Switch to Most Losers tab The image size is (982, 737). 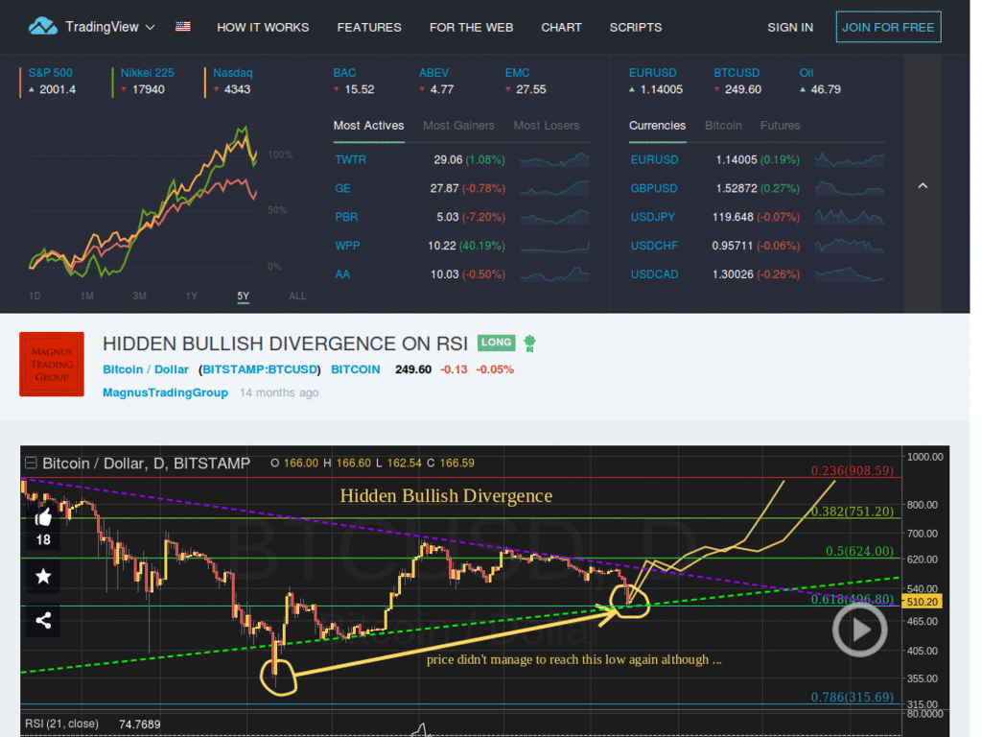(546, 126)
